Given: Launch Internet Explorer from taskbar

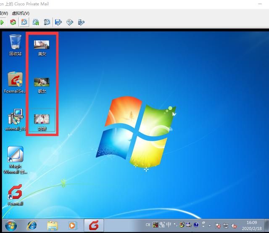Looking at the screenshot, I should [x=32, y=225].
